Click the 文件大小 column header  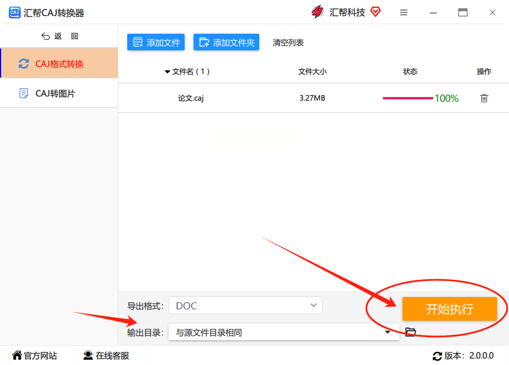coord(313,72)
